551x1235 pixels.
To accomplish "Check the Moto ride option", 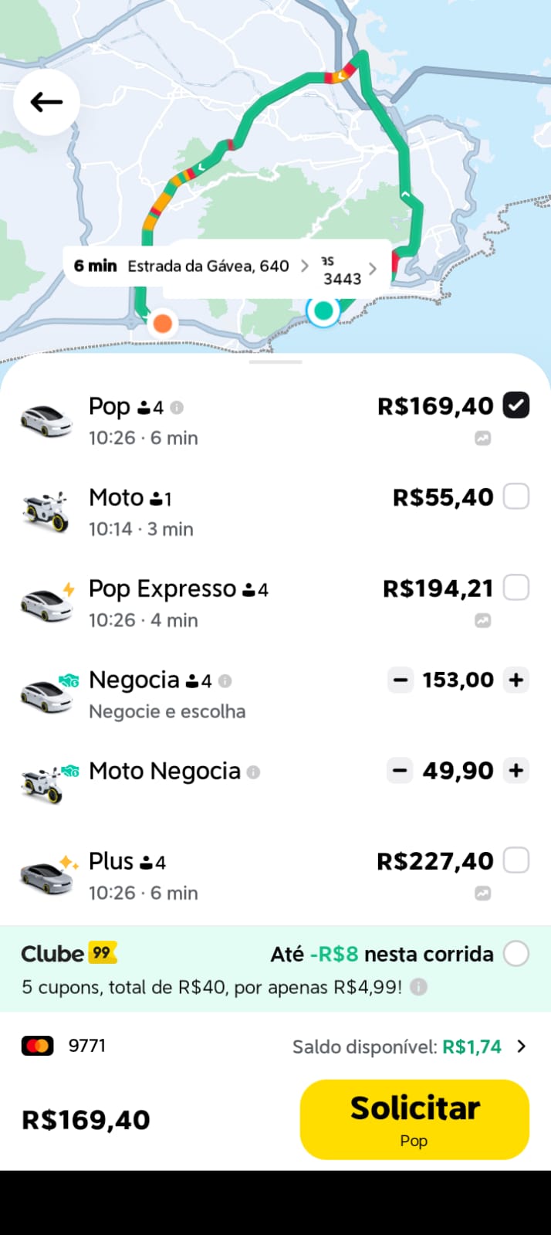I will pos(516,497).
